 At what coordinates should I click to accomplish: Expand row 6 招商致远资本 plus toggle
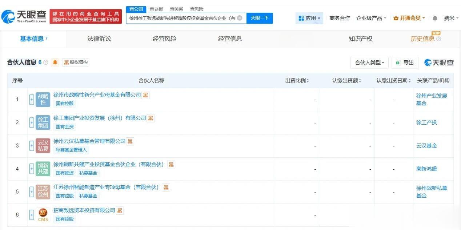click(32, 215)
